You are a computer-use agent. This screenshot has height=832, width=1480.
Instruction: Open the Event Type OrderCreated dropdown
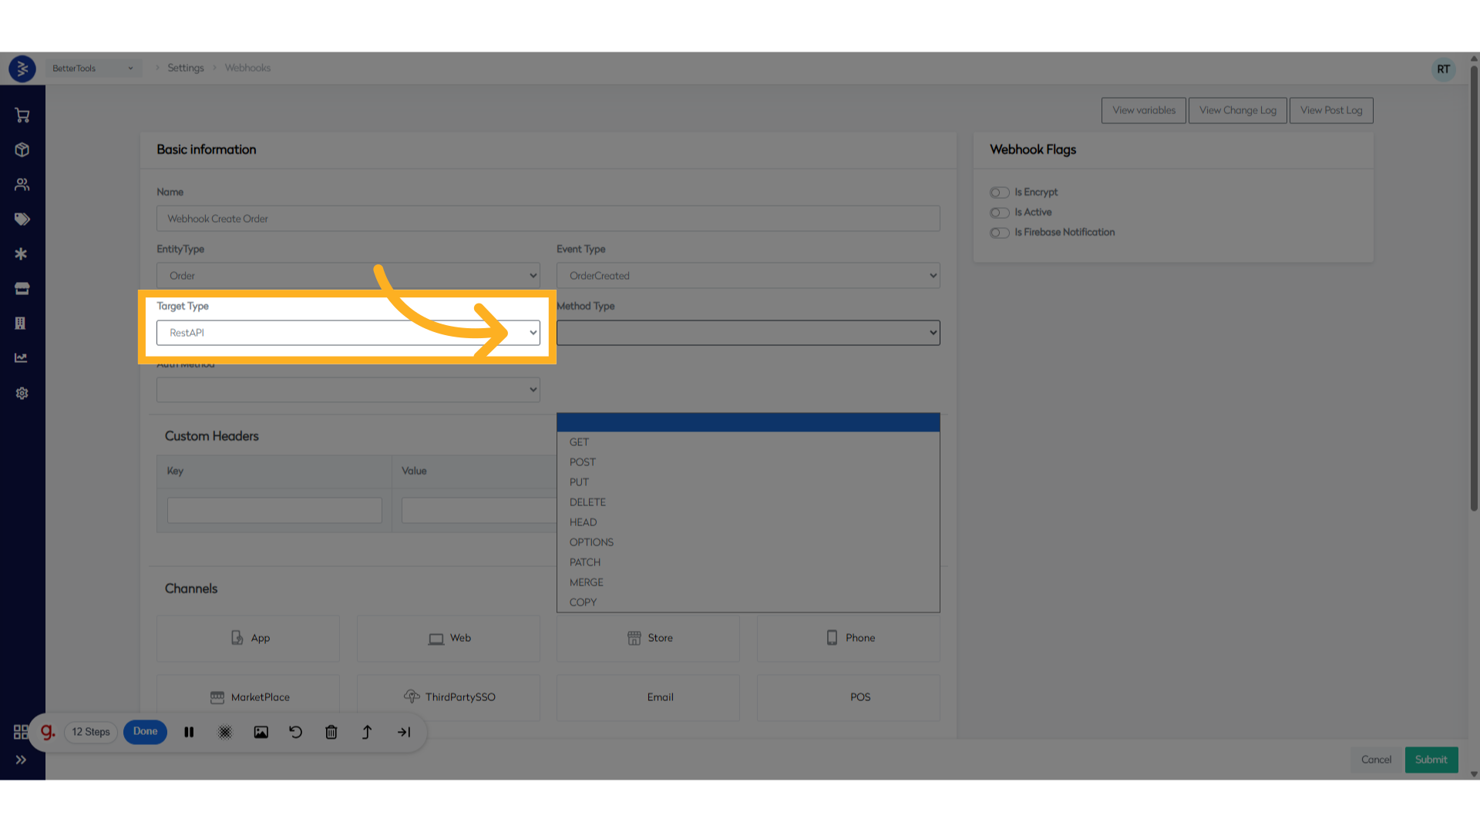[748, 275]
